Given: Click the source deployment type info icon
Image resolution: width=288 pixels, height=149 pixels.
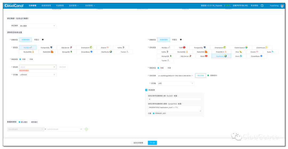Looking at the screenshot, I should point(43,39).
